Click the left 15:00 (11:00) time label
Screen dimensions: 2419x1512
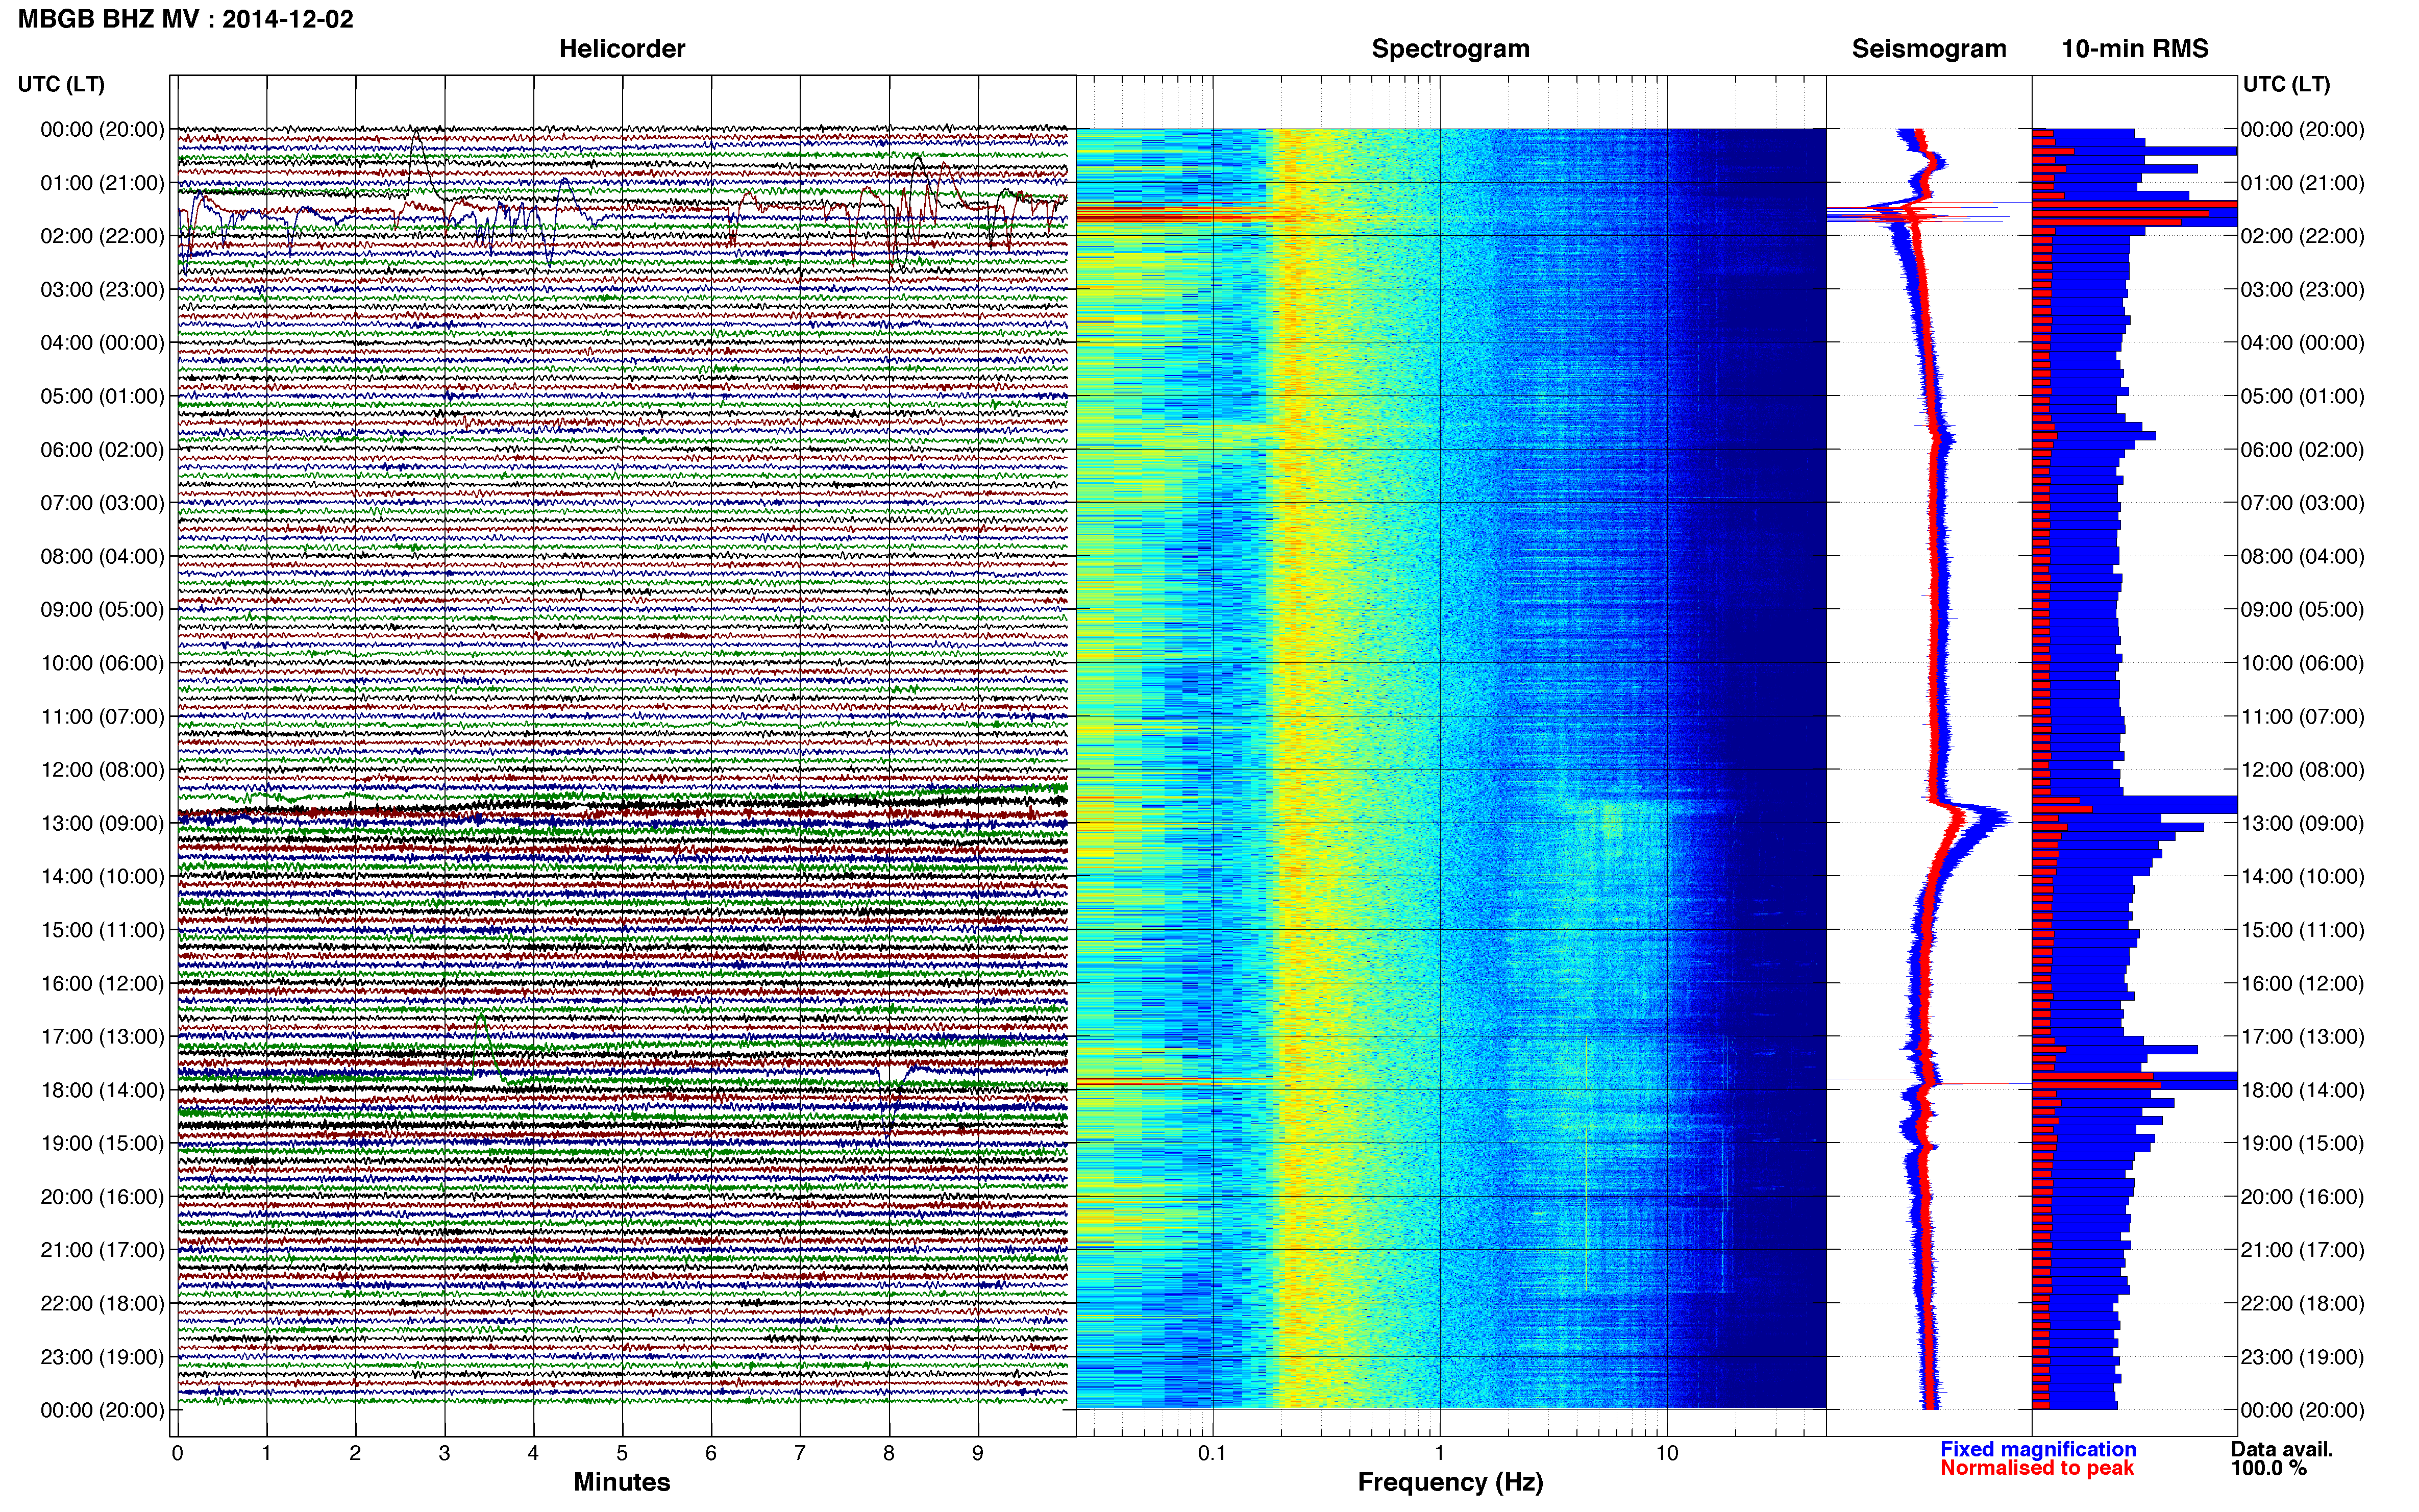102,930
